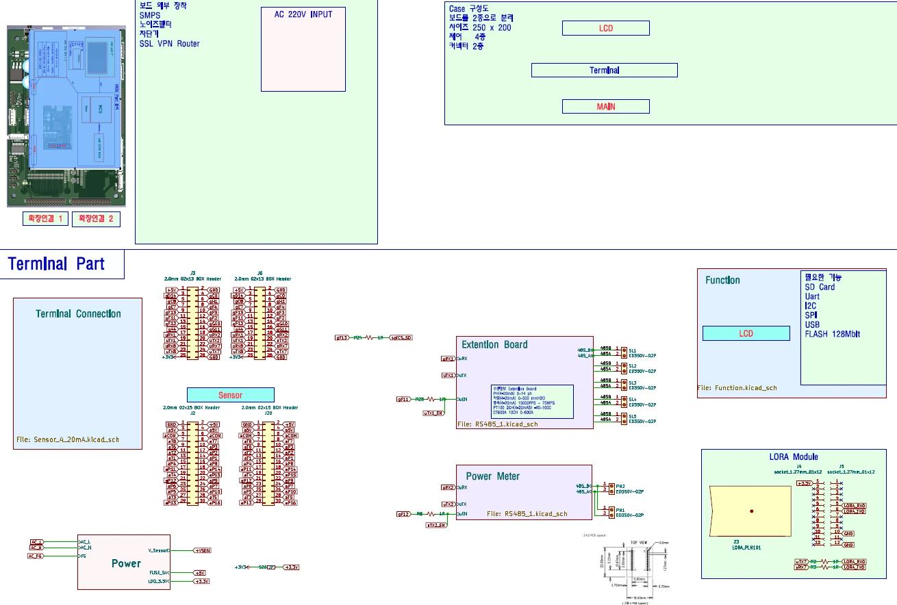The height and width of the screenshot is (605, 897).
Task: Select the gF13 global label
Action: pos(342,337)
